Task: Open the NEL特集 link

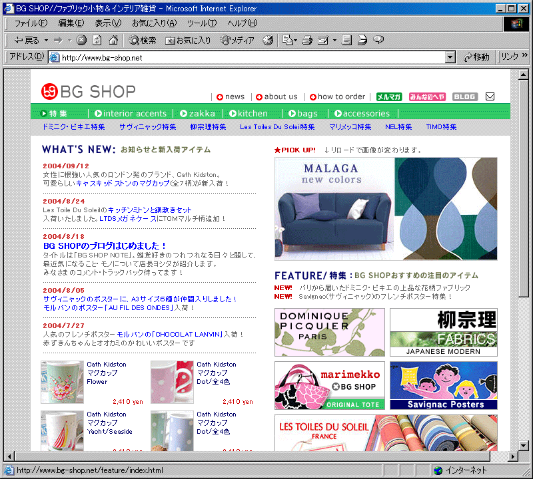Action: tap(398, 127)
